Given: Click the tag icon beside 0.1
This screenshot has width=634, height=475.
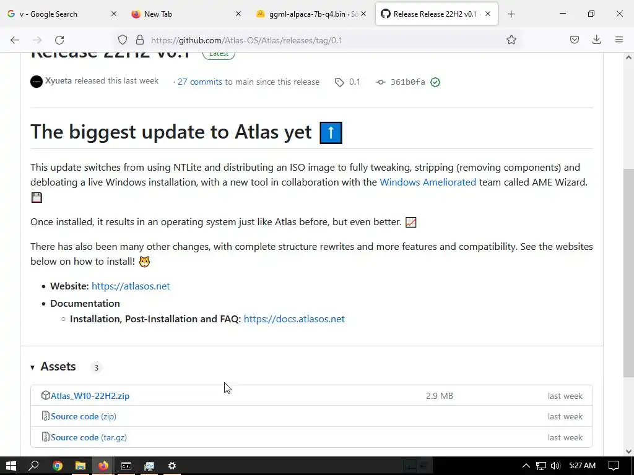Looking at the screenshot, I should pyautogui.click(x=339, y=82).
